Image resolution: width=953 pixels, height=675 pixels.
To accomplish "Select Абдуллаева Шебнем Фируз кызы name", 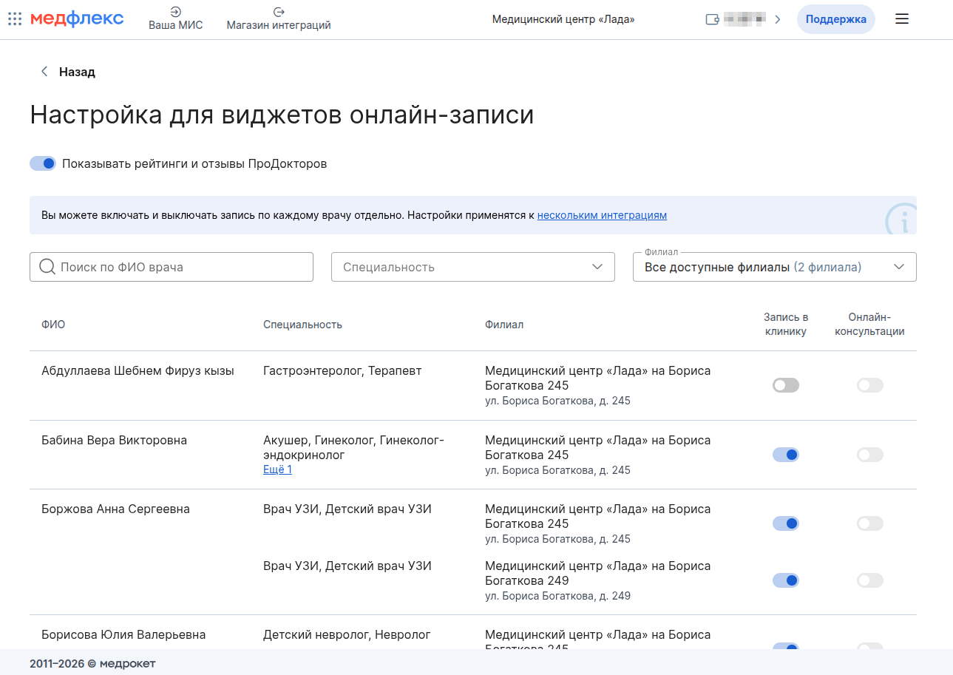I will [138, 371].
